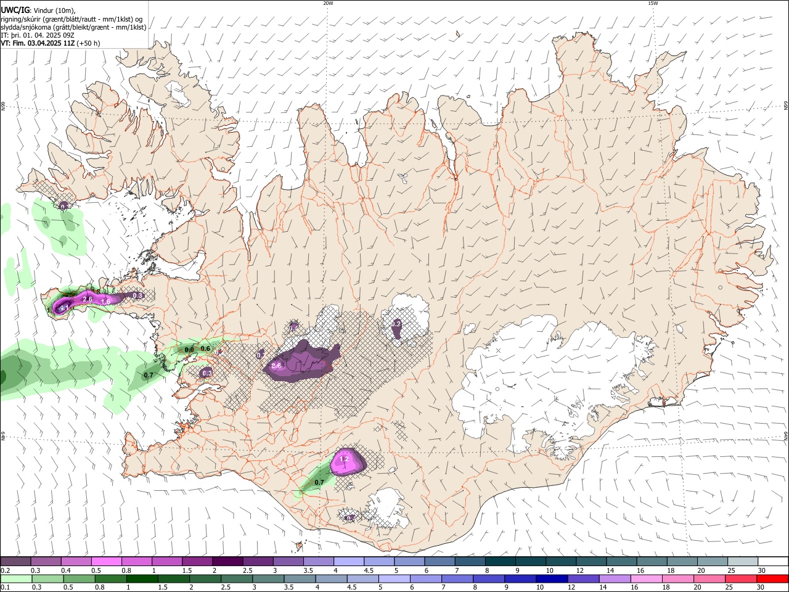This screenshot has height=592, width=789.
Task: Select the deep navy 10 swatch, bottom legend
Action: pos(552,578)
